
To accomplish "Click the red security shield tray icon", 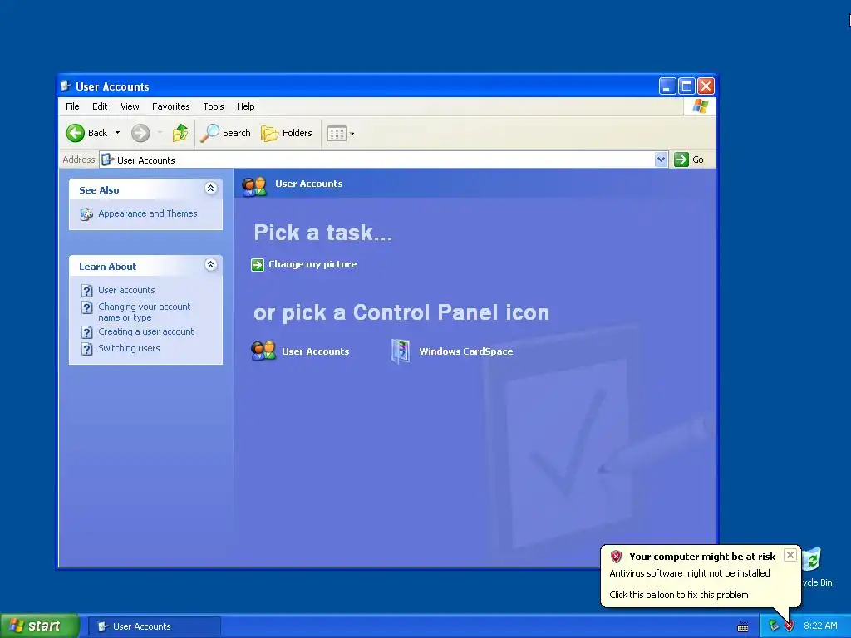I will click(790, 626).
